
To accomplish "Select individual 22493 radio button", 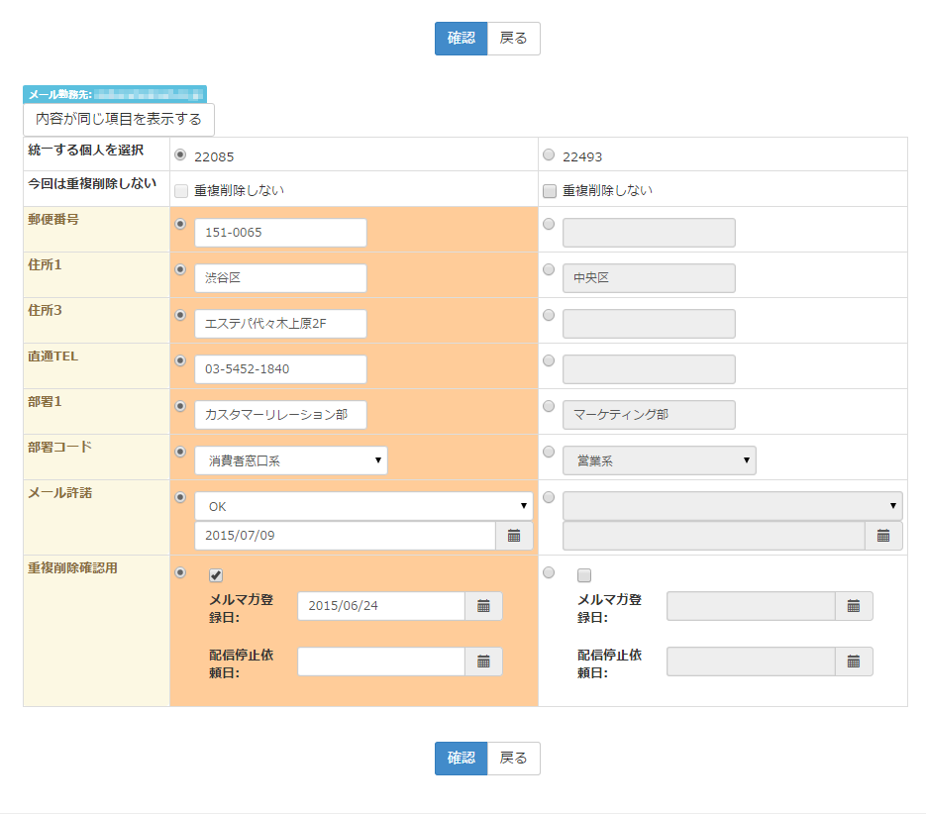I will click(549, 155).
